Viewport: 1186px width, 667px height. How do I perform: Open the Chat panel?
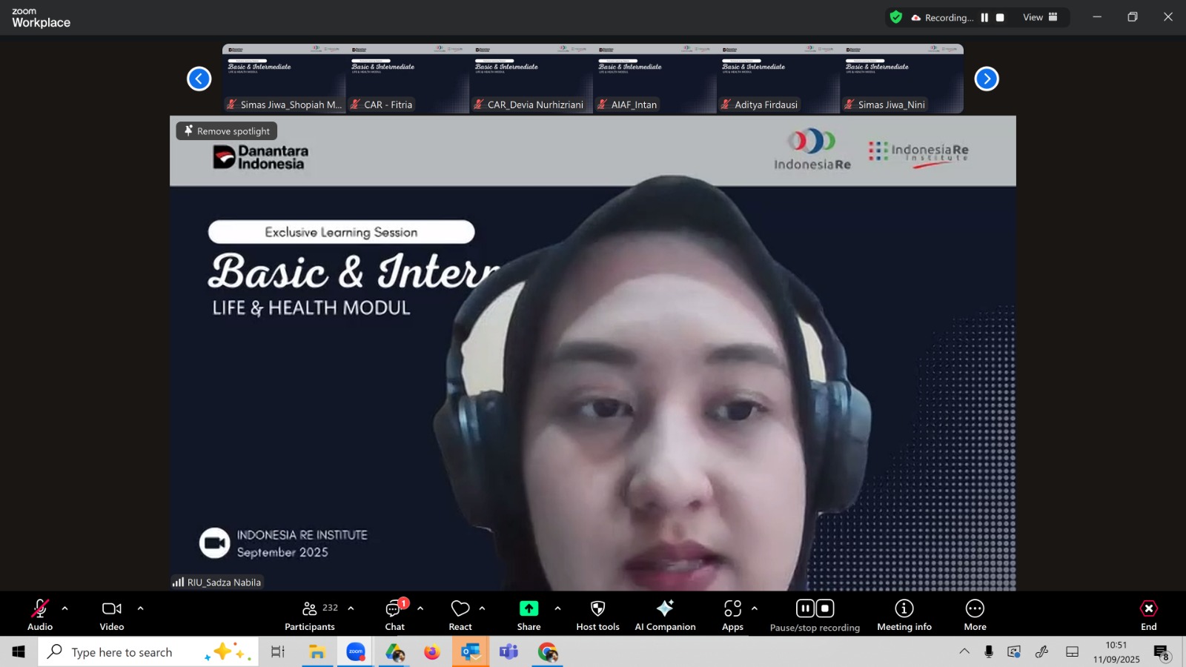pyautogui.click(x=394, y=615)
